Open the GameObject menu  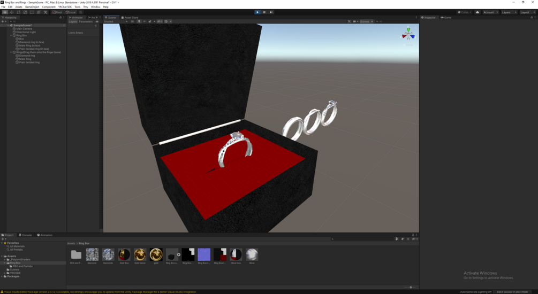[32, 7]
